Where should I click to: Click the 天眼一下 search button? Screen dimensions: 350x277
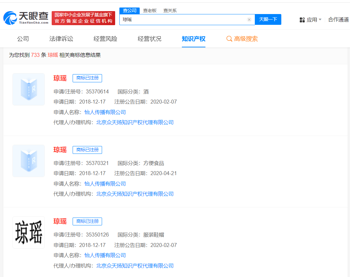268,19
